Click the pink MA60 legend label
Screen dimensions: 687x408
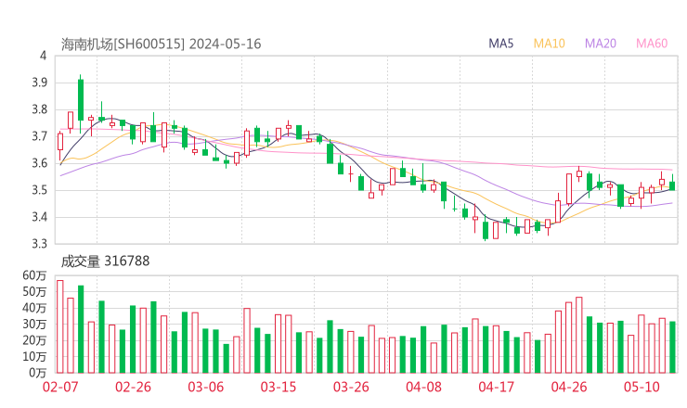pos(651,44)
